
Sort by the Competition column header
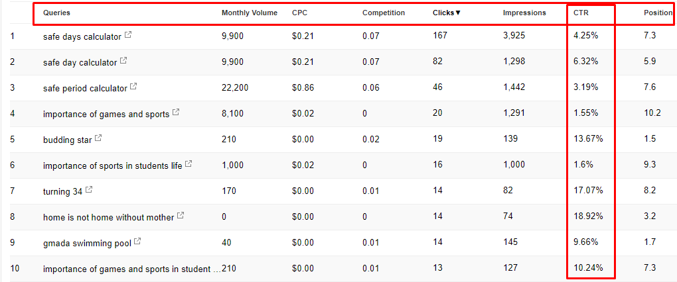point(384,13)
